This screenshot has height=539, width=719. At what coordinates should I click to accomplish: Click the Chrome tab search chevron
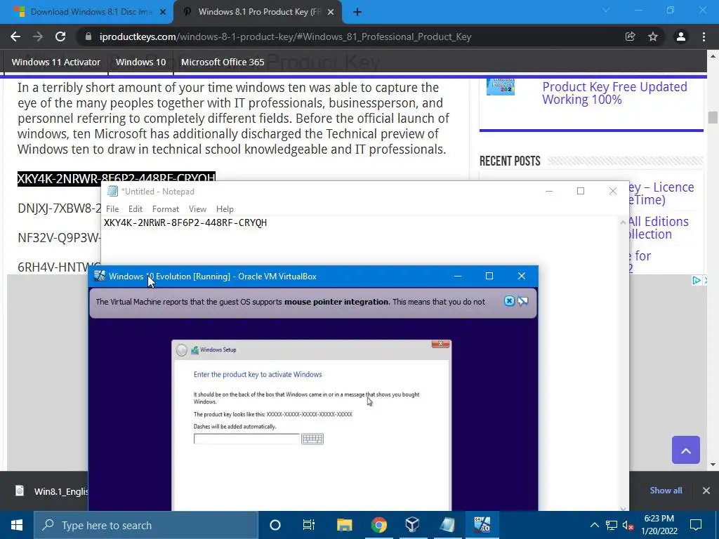606,10
